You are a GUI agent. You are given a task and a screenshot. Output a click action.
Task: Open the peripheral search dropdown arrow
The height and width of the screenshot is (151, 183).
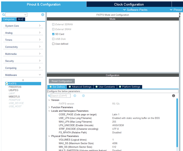tap(25, 14)
